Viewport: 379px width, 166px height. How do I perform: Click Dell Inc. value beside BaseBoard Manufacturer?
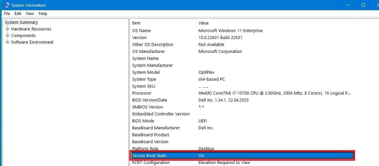coord(206,128)
